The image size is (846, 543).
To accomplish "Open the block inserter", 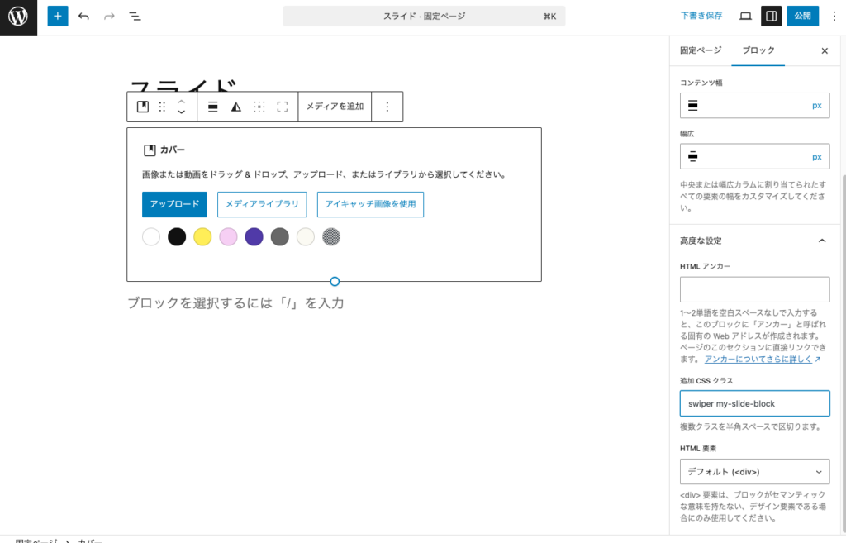I will [57, 16].
